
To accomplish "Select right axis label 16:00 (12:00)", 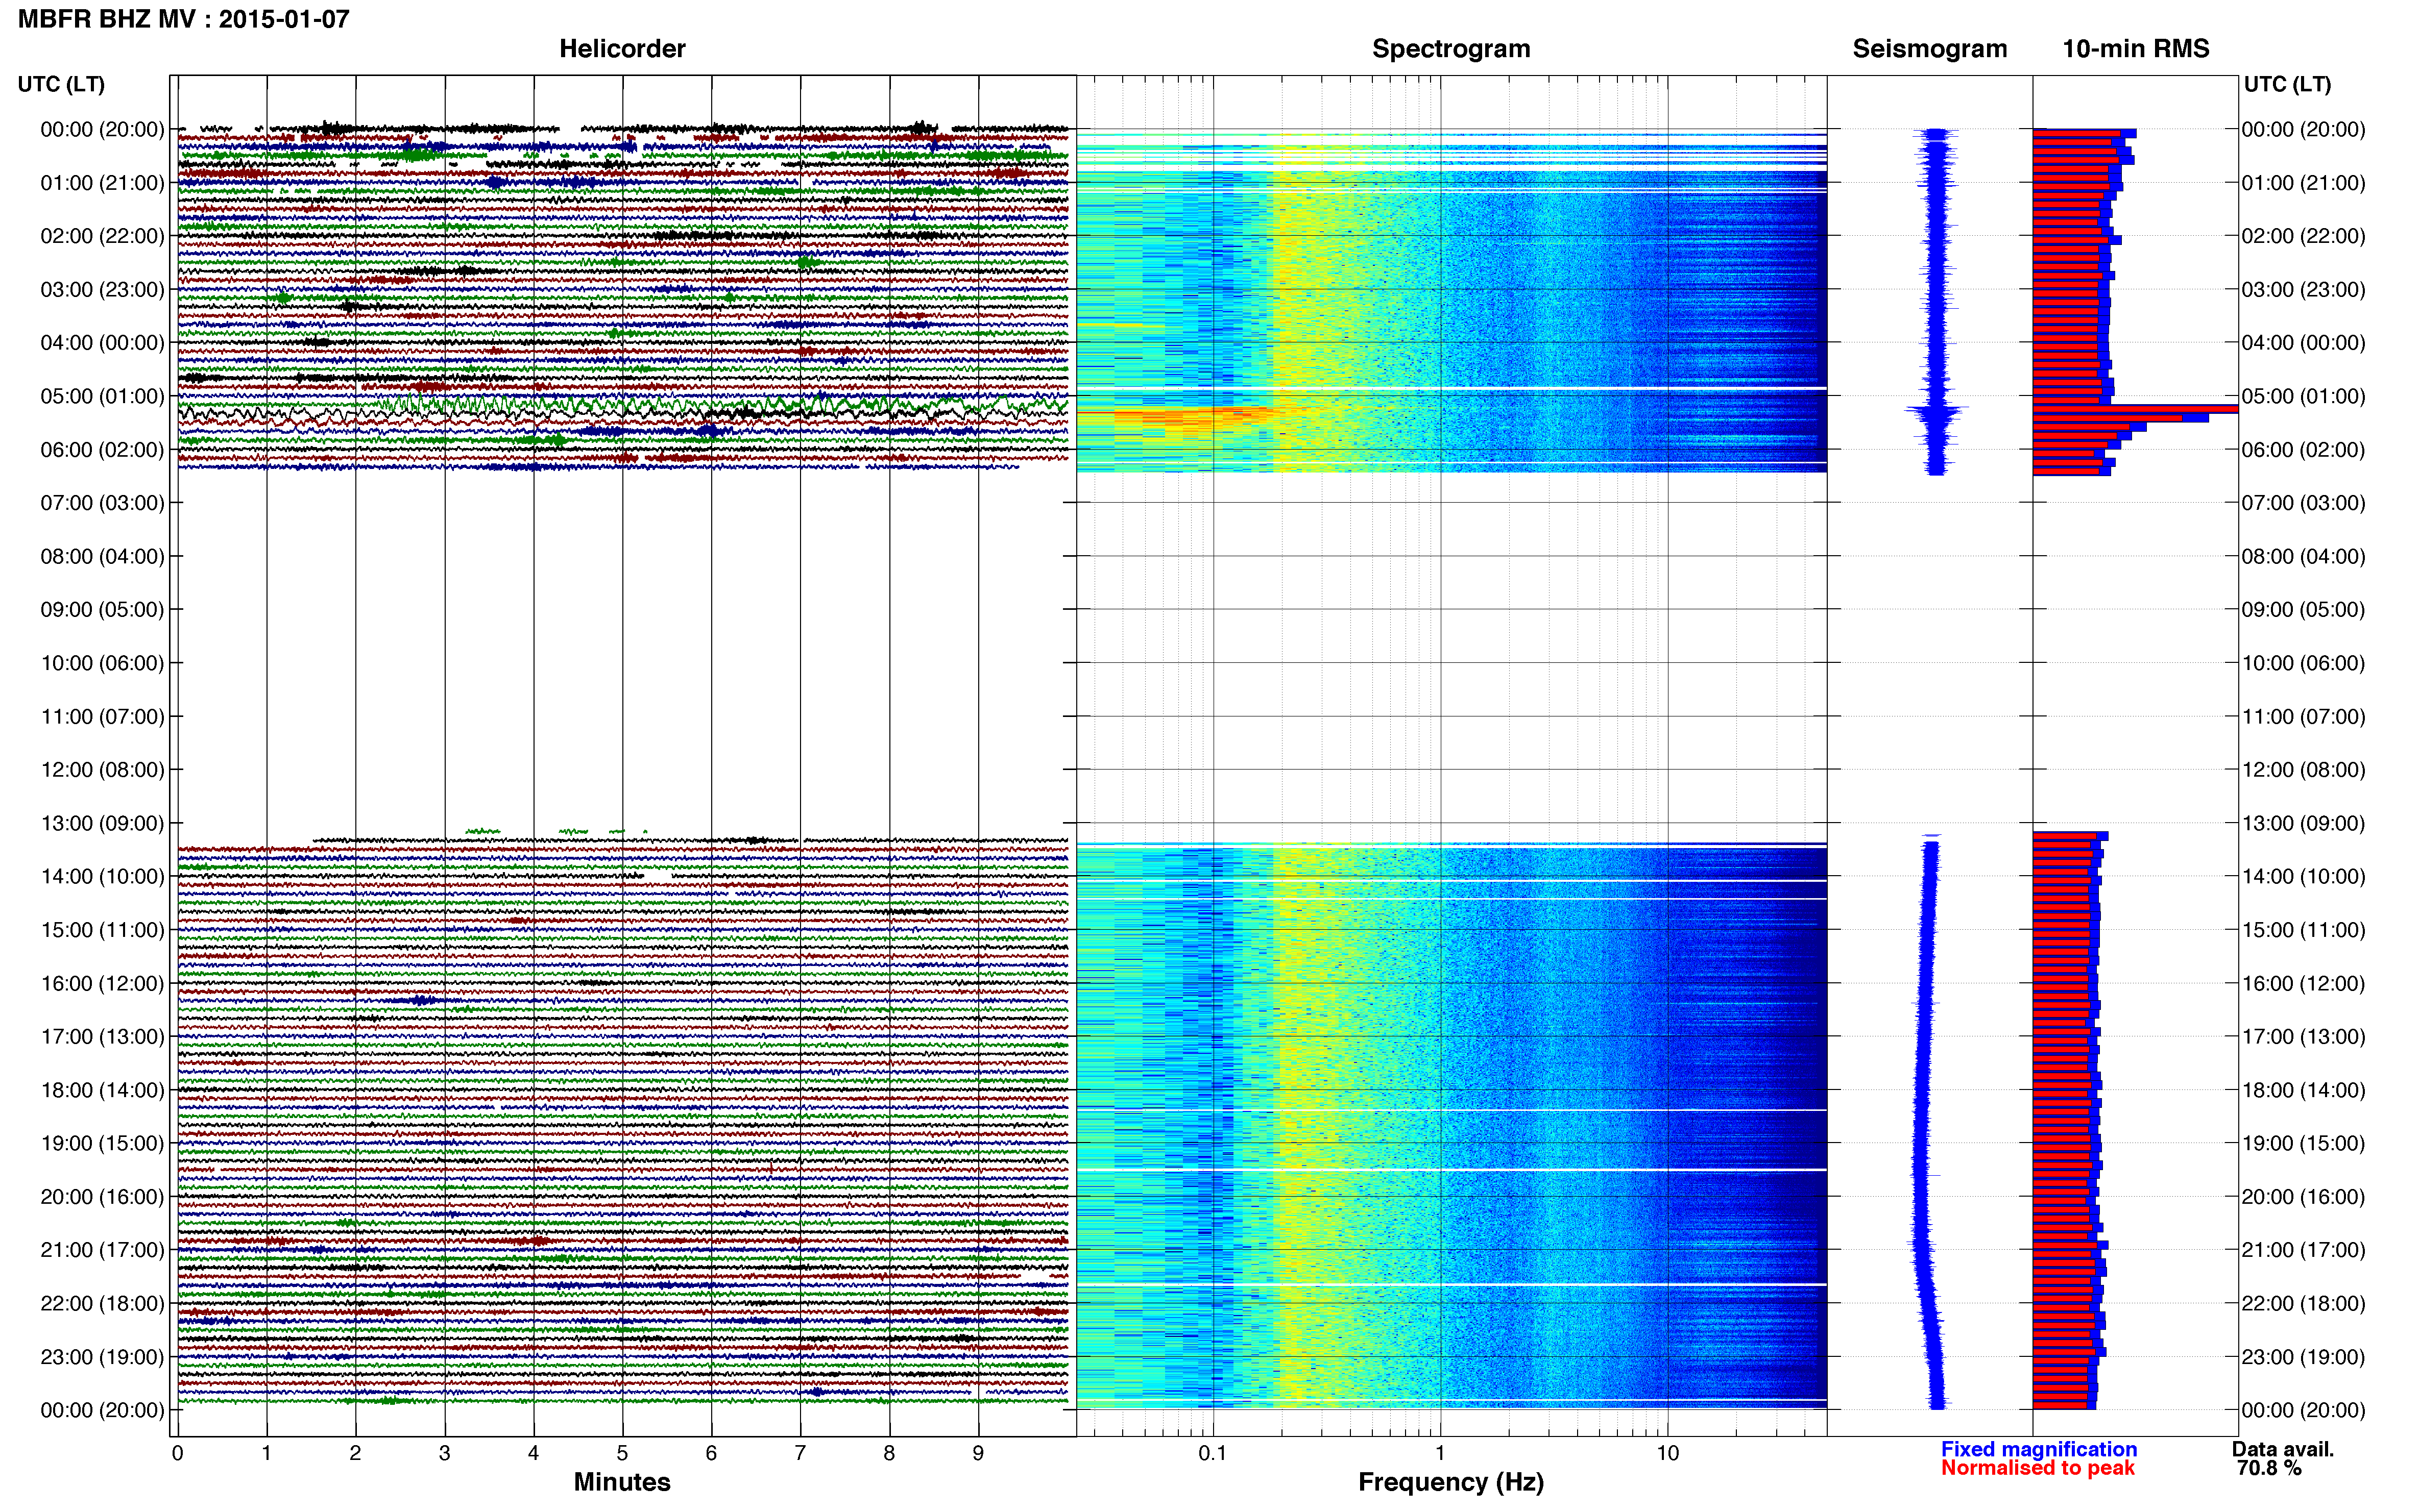I will 2303,983.
